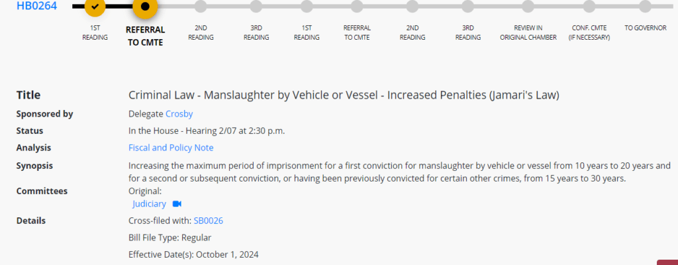Click the first 2nd Reading progress circle

click(x=201, y=6)
